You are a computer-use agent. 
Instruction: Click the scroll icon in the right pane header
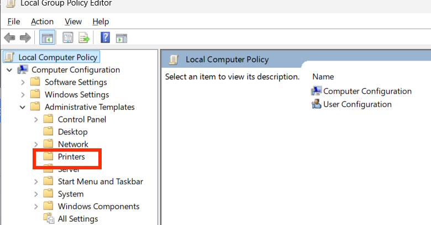point(174,59)
